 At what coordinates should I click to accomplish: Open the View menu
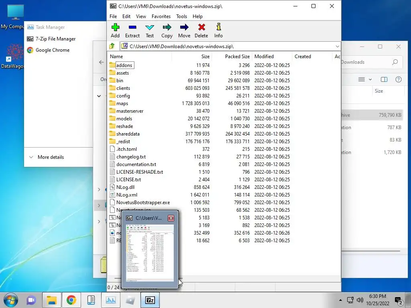pyautogui.click(x=141, y=16)
